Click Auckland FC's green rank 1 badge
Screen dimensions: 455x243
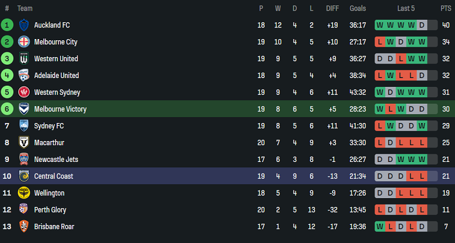click(7, 25)
